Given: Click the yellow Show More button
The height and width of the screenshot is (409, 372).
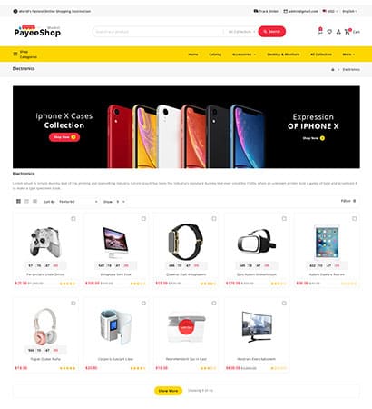Looking at the screenshot, I should point(168,391).
